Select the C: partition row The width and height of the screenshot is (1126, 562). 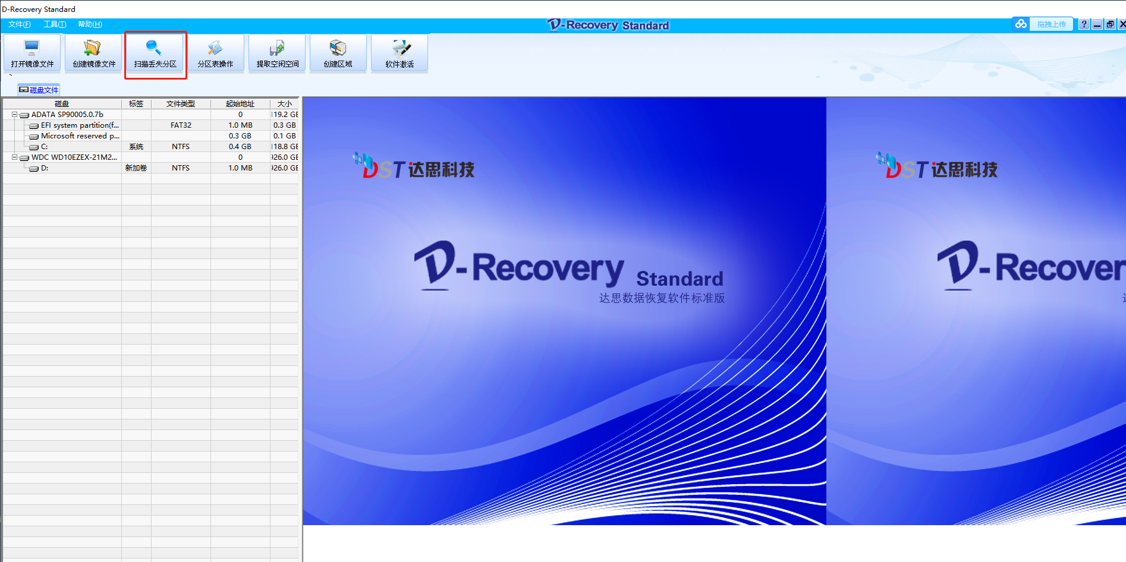151,147
